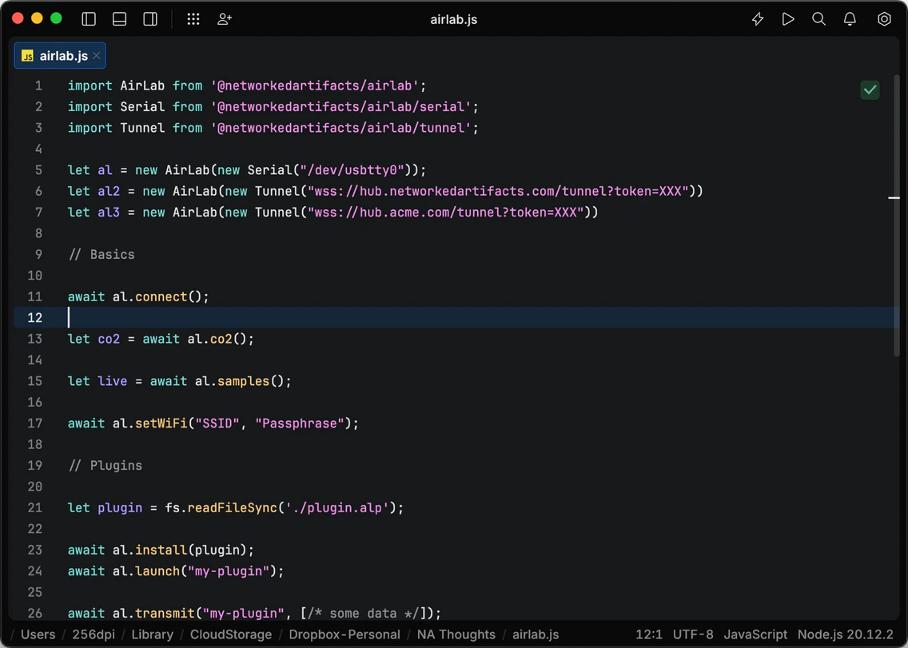Open editor settings
The height and width of the screenshot is (648, 908).
pos(884,18)
